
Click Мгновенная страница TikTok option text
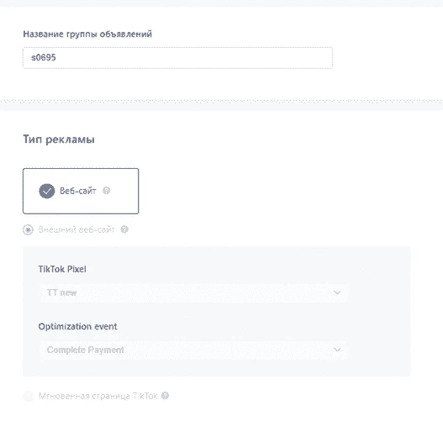pyautogui.click(x=98, y=396)
